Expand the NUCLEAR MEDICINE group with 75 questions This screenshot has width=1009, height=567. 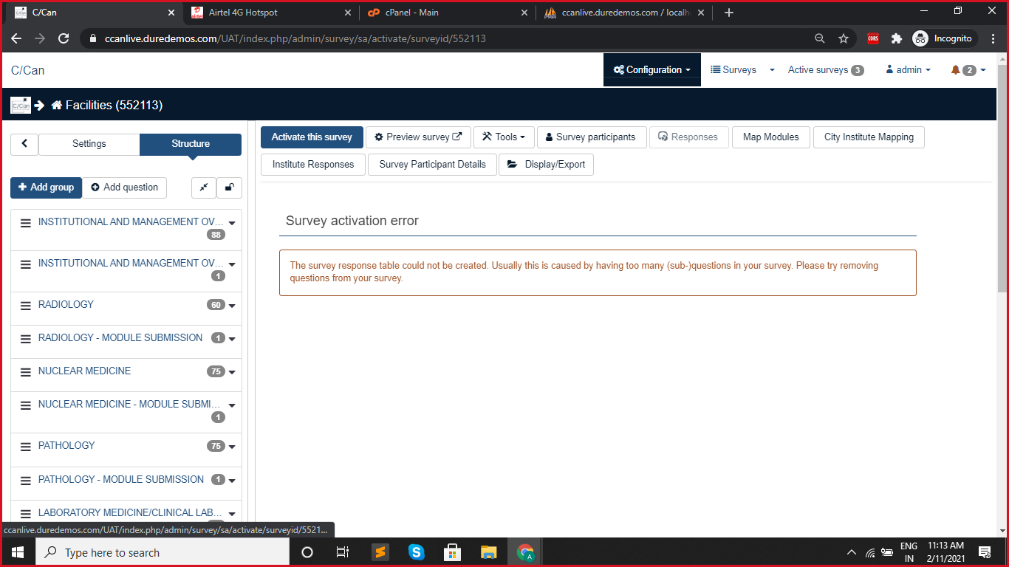[x=232, y=372]
